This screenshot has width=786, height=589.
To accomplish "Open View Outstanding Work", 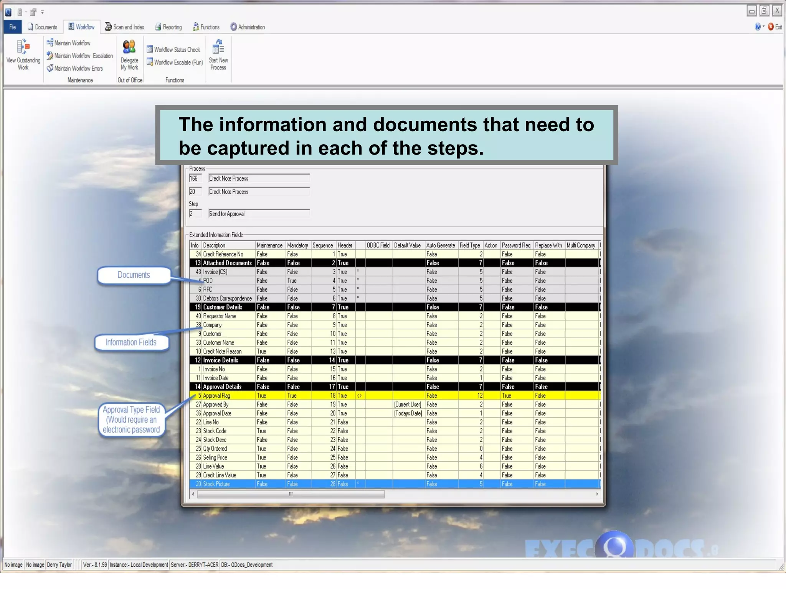I will click(23, 54).
